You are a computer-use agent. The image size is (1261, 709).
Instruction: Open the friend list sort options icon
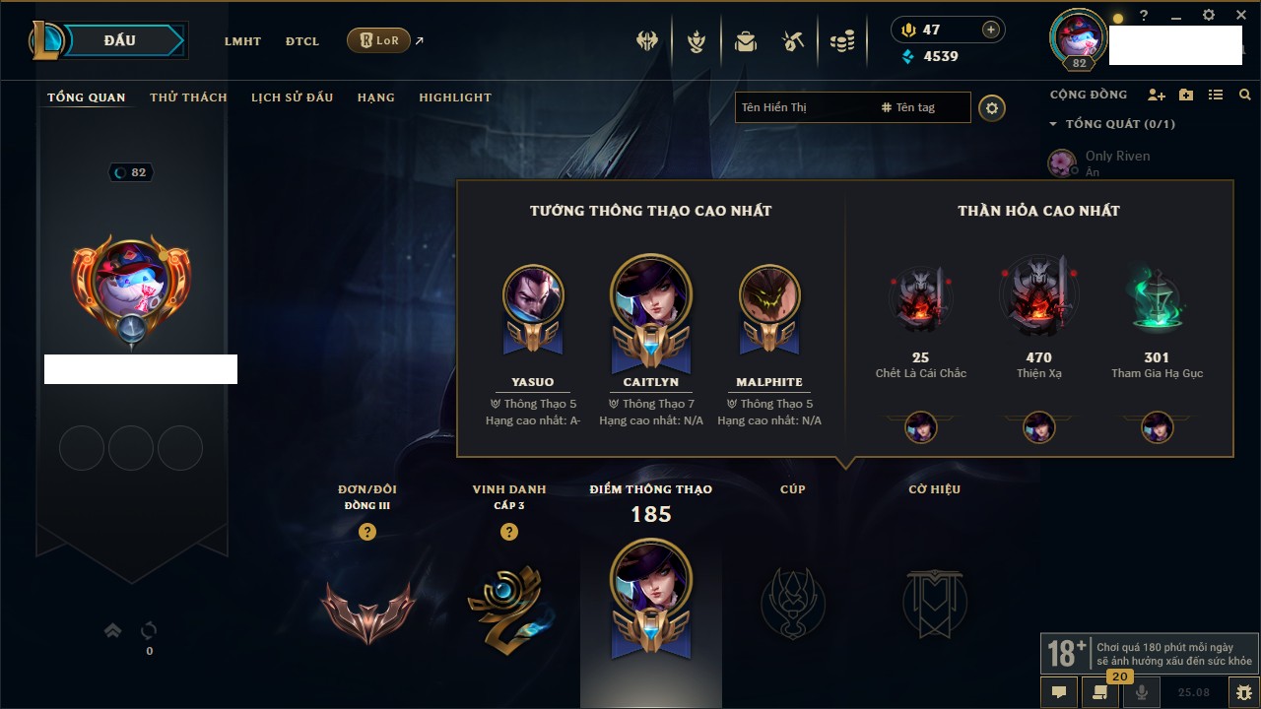tap(1216, 95)
